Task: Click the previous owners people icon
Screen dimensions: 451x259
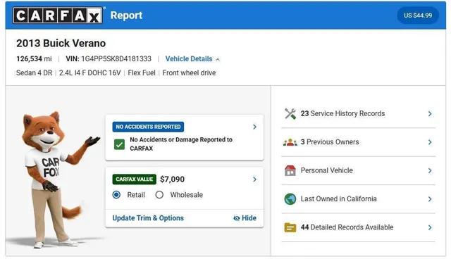Action: [290, 142]
